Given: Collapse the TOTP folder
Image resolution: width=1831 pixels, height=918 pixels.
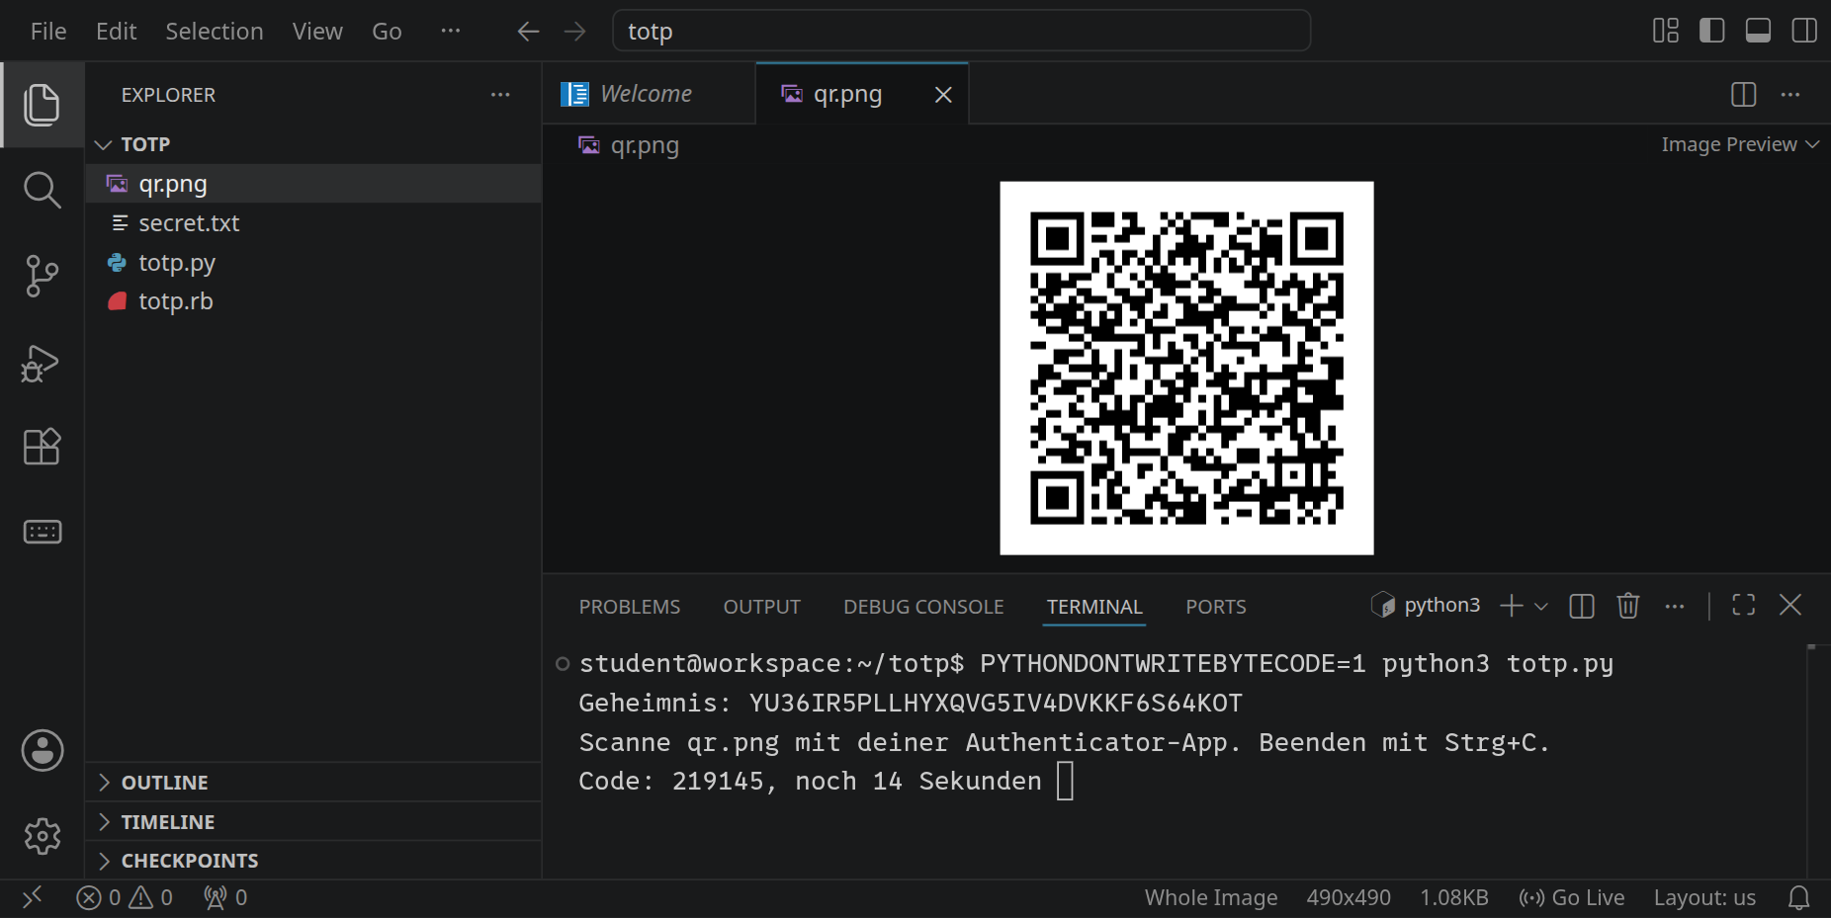Looking at the screenshot, I should pyautogui.click(x=313, y=144).
